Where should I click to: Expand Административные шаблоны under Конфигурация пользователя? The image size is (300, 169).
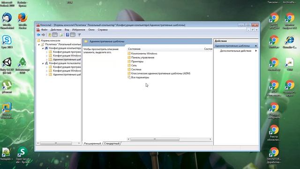point(47,75)
